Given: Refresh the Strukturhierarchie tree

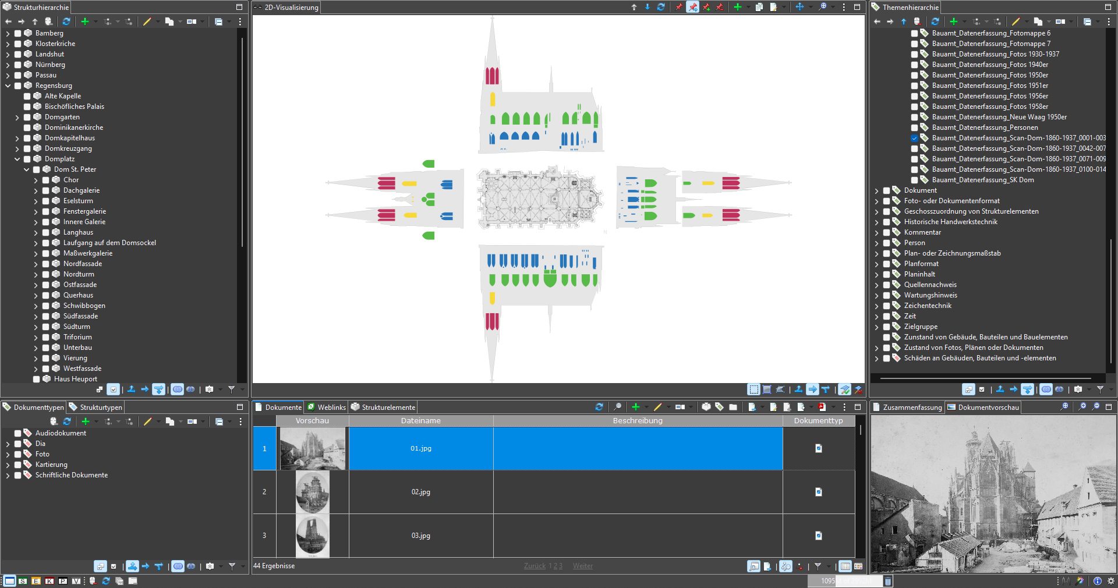Looking at the screenshot, I should [66, 22].
